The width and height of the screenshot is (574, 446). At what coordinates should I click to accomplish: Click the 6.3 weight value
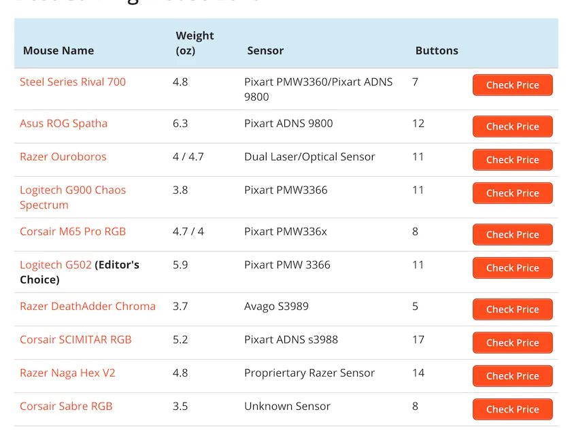coord(180,123)
